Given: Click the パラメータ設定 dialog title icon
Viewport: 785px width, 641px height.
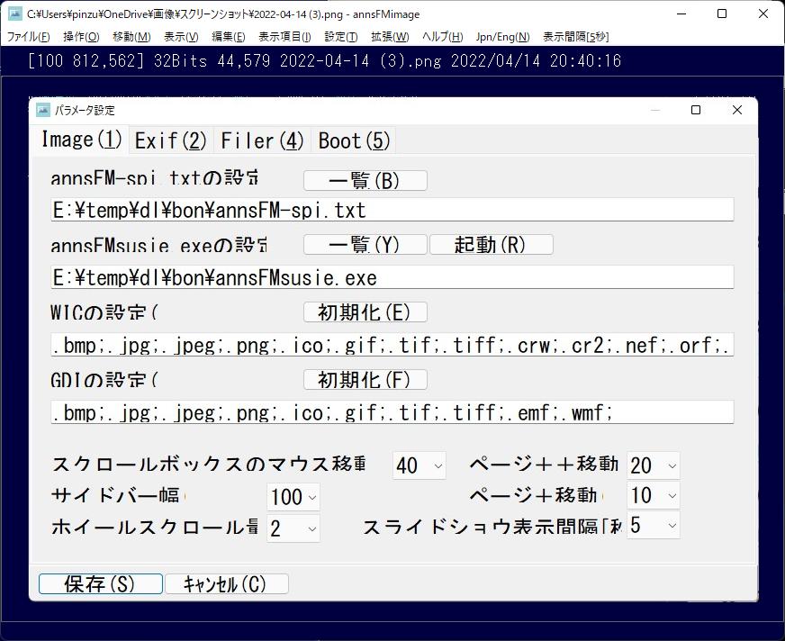Looking at the screenshot, I should [43, 110].
